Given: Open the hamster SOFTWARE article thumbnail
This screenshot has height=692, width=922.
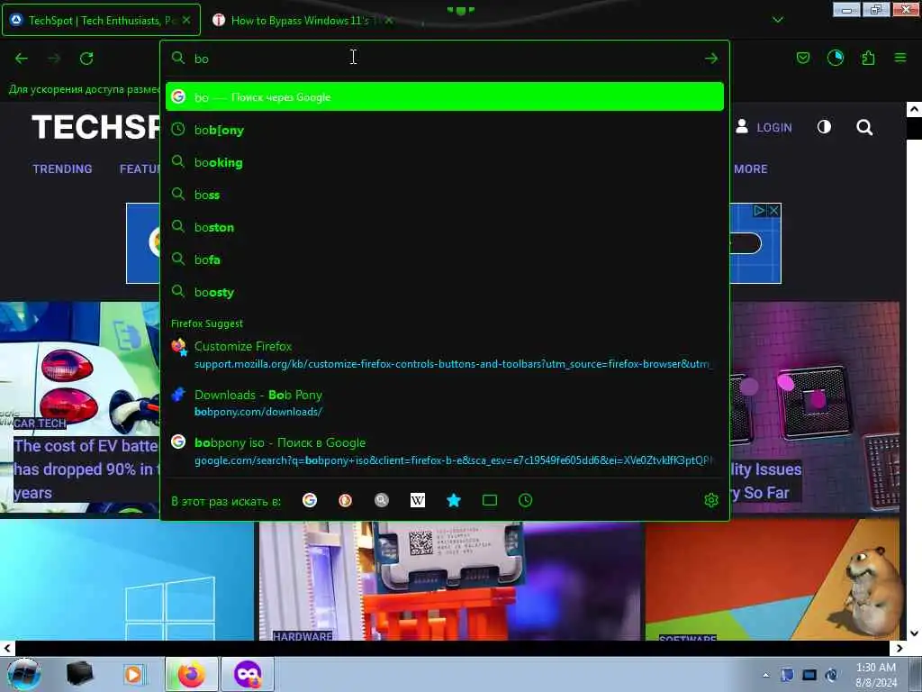Looking at the screenshot, I should tap(772, 580).
